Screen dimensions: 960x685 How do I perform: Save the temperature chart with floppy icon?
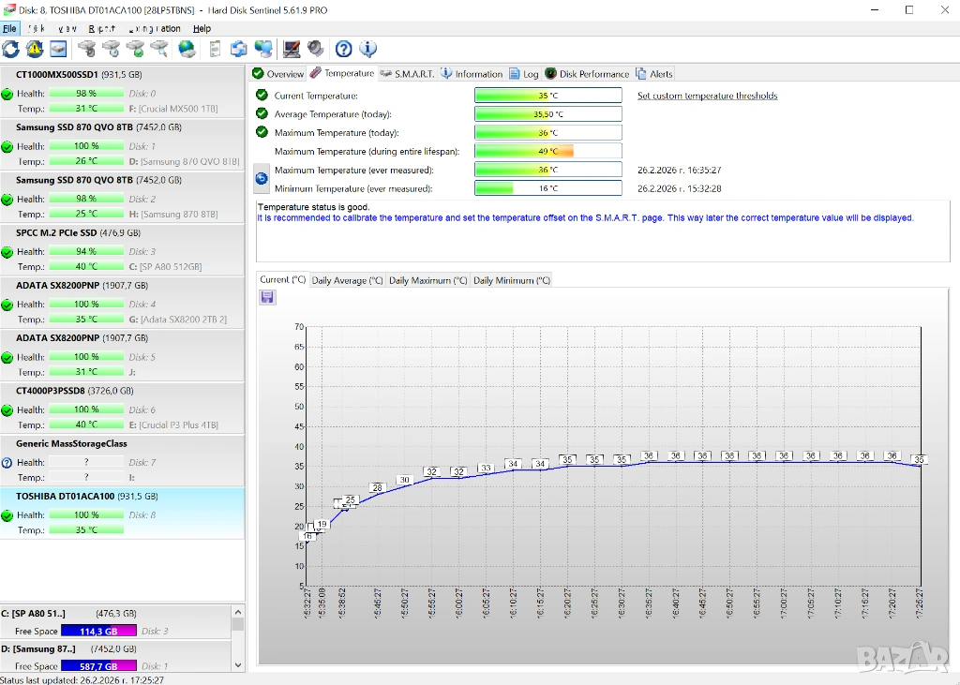(267, 297)
